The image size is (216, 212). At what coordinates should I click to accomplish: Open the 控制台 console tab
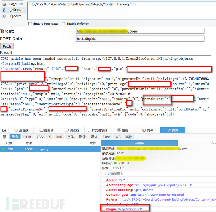click(x=47, y=130)
